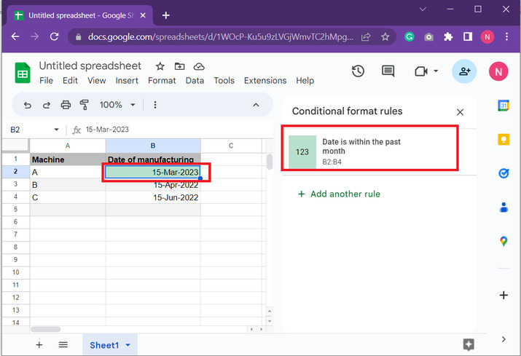The image size is (521, 356).
Task: Open Google Maps side panel icon
Action: click(x=504, y=241)
